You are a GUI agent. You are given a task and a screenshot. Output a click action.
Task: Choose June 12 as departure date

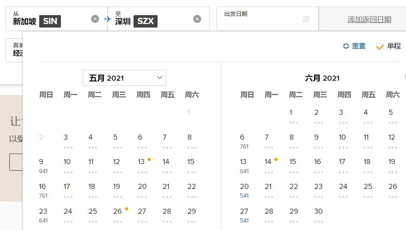pos(392,141)
